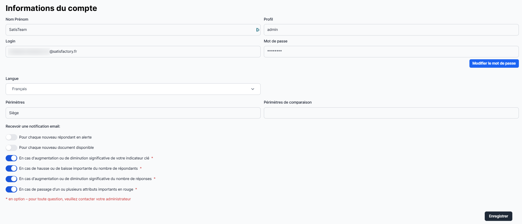The height and width of the screenshot is (224, 522).
Task: Enable notification for each new respondent alert
Action: coord(11,137)
